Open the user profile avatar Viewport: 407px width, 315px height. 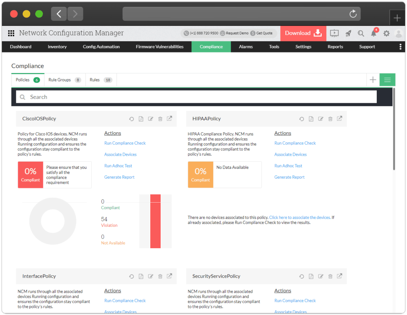(399, 33)
